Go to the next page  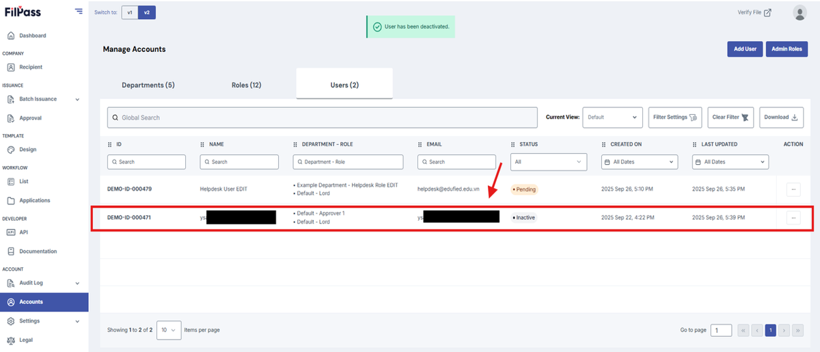point(784,330)
